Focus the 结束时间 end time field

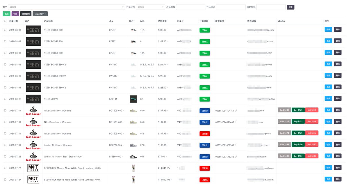tap(271, 7)
